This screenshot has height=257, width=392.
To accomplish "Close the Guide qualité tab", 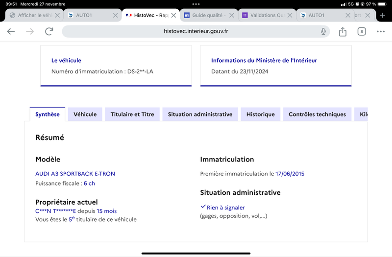I will pyautogui.click(x=232, y=15).
